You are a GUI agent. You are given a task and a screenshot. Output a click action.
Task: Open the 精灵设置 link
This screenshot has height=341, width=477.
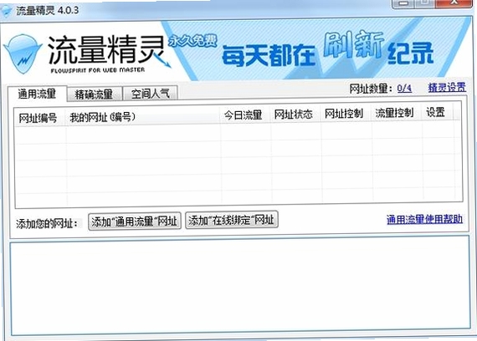(447, 88)
